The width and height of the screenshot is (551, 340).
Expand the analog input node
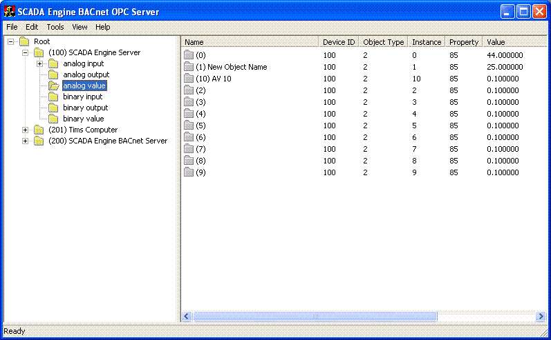click(x=39, y=64)
